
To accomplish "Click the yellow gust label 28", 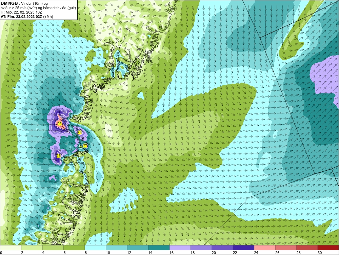I will (80, 132).
